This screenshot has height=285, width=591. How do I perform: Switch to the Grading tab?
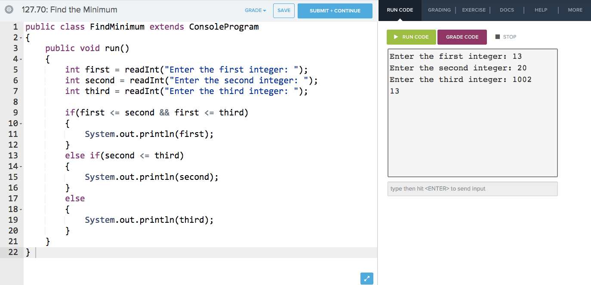click(x=439, y=10)
